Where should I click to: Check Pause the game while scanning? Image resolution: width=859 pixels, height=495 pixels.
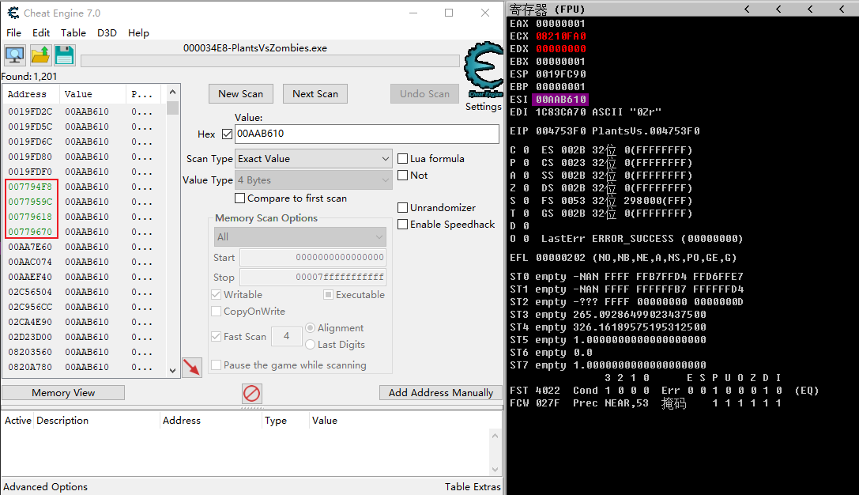pyautogui.click(x=217, y=365)
